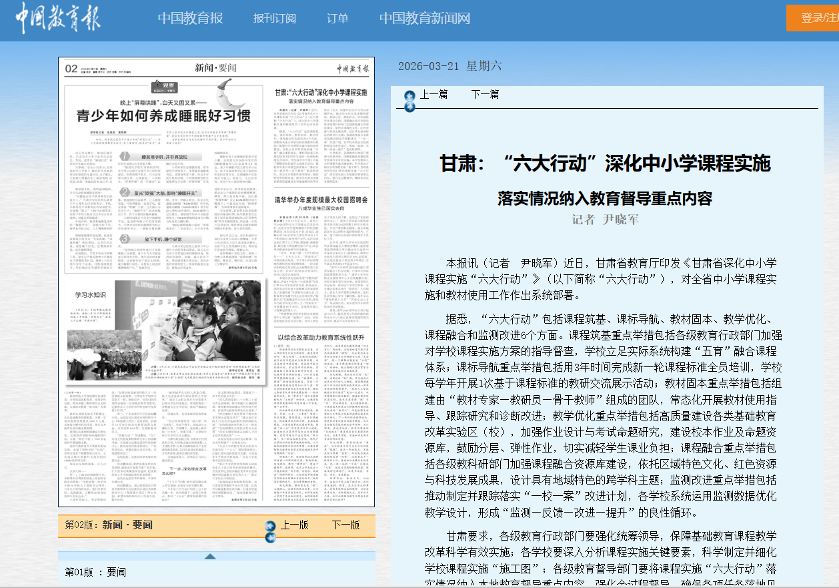
Task: Open 清华举办年度规模最大校园招聘会 article on page image
Action: click(322, 200)
